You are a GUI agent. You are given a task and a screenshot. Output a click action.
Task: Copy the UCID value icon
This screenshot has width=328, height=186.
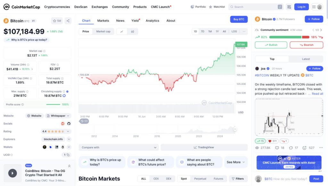(68, 155)
